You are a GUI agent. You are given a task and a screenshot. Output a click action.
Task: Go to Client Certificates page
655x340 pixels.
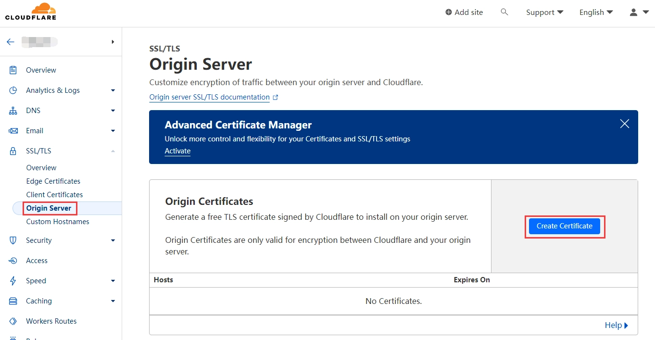pyautogui.click(x=54, y=195)
